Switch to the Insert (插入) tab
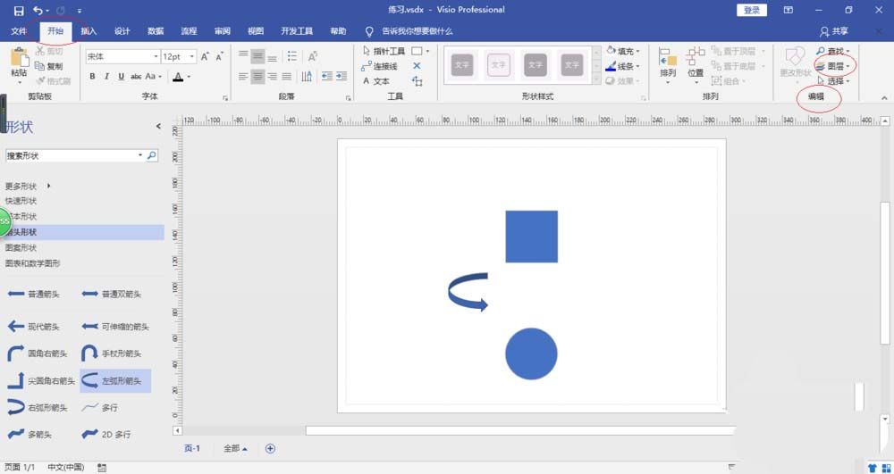 point(89,31)
